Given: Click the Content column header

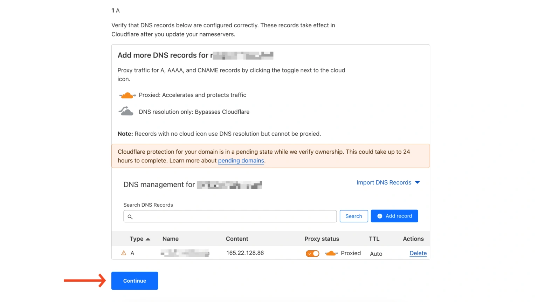Looking at the screenshot, I should [x=237, y=239].
